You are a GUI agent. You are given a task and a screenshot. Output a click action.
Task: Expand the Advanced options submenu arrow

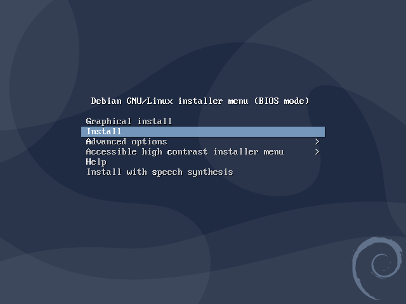click(317, 142)
